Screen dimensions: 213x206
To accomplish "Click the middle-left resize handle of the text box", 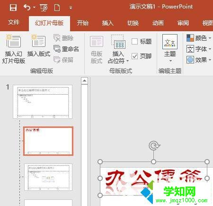I will pos(100,179).
